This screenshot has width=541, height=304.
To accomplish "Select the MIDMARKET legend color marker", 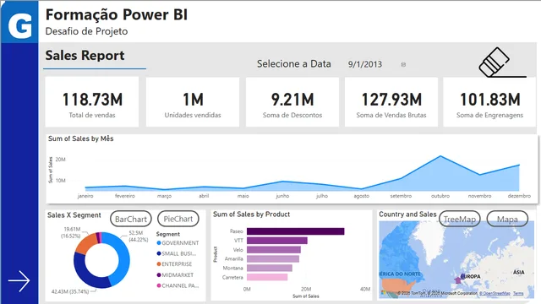I will click(159, 275).
